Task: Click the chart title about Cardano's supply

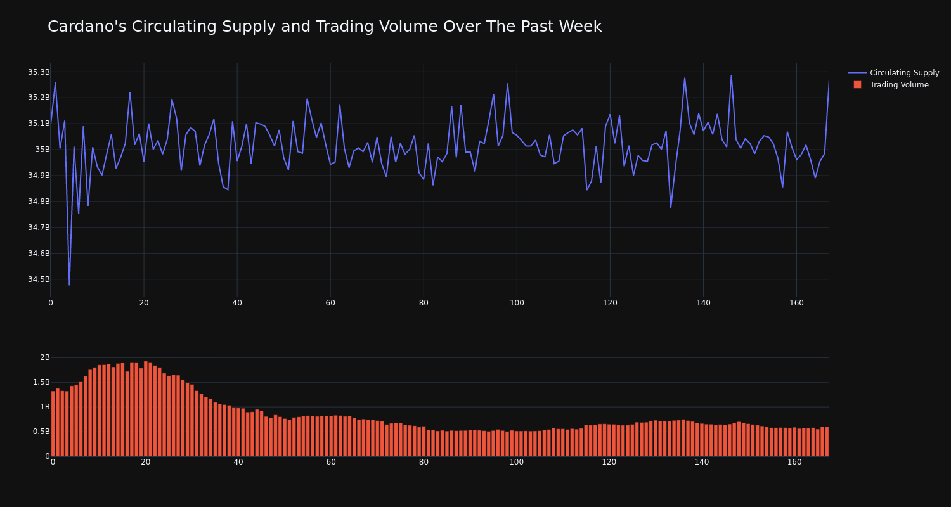Action: (325, 27)
